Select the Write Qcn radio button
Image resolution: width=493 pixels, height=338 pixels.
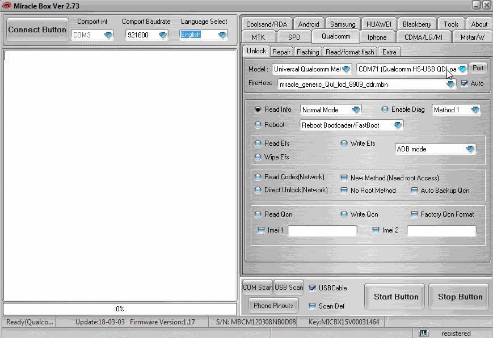coord(344,214)
